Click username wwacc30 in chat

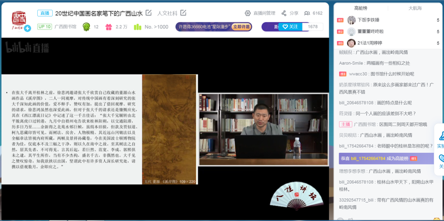click(x=358, y=74)
